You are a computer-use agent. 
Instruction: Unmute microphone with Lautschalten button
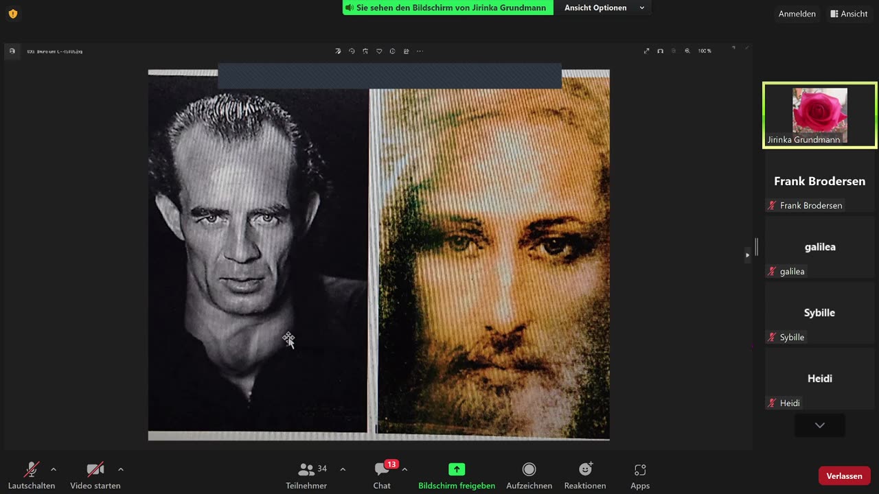tap(32, 475)
